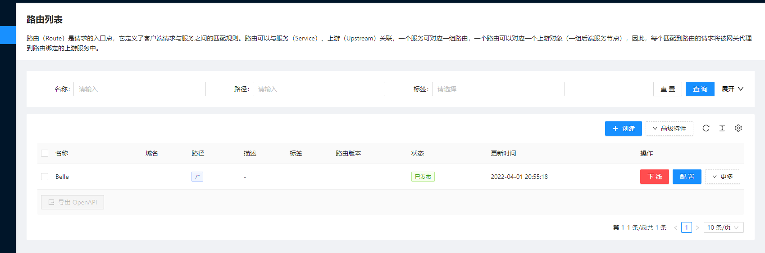Click the red 下线 button
765x253 pixels.
coord(654,177)
